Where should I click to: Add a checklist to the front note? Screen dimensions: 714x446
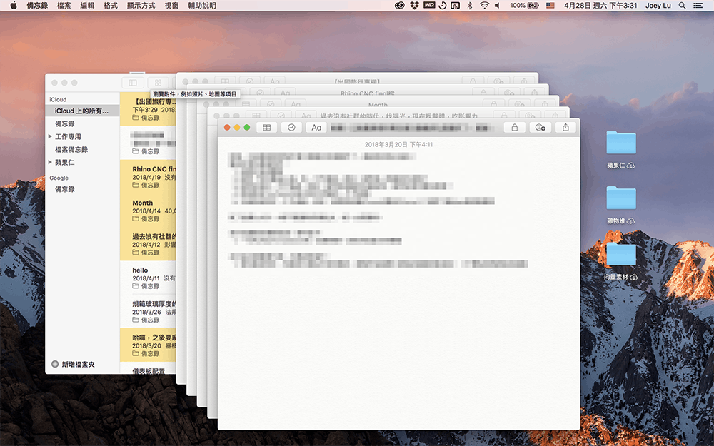(291, 127)
